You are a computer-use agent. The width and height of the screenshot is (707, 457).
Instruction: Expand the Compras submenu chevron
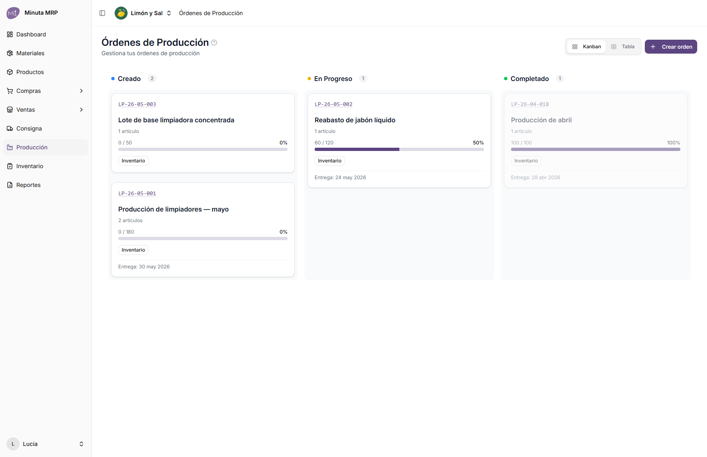[81, 91]
